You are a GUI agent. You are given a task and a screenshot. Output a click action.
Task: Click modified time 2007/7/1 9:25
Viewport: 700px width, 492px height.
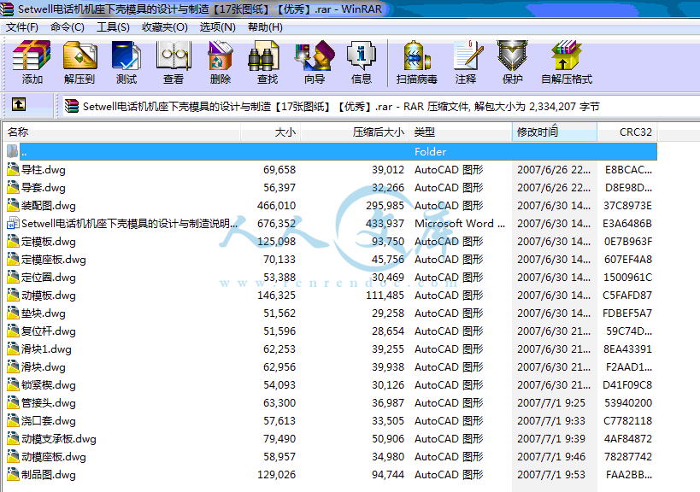click(x=551, y=402)
